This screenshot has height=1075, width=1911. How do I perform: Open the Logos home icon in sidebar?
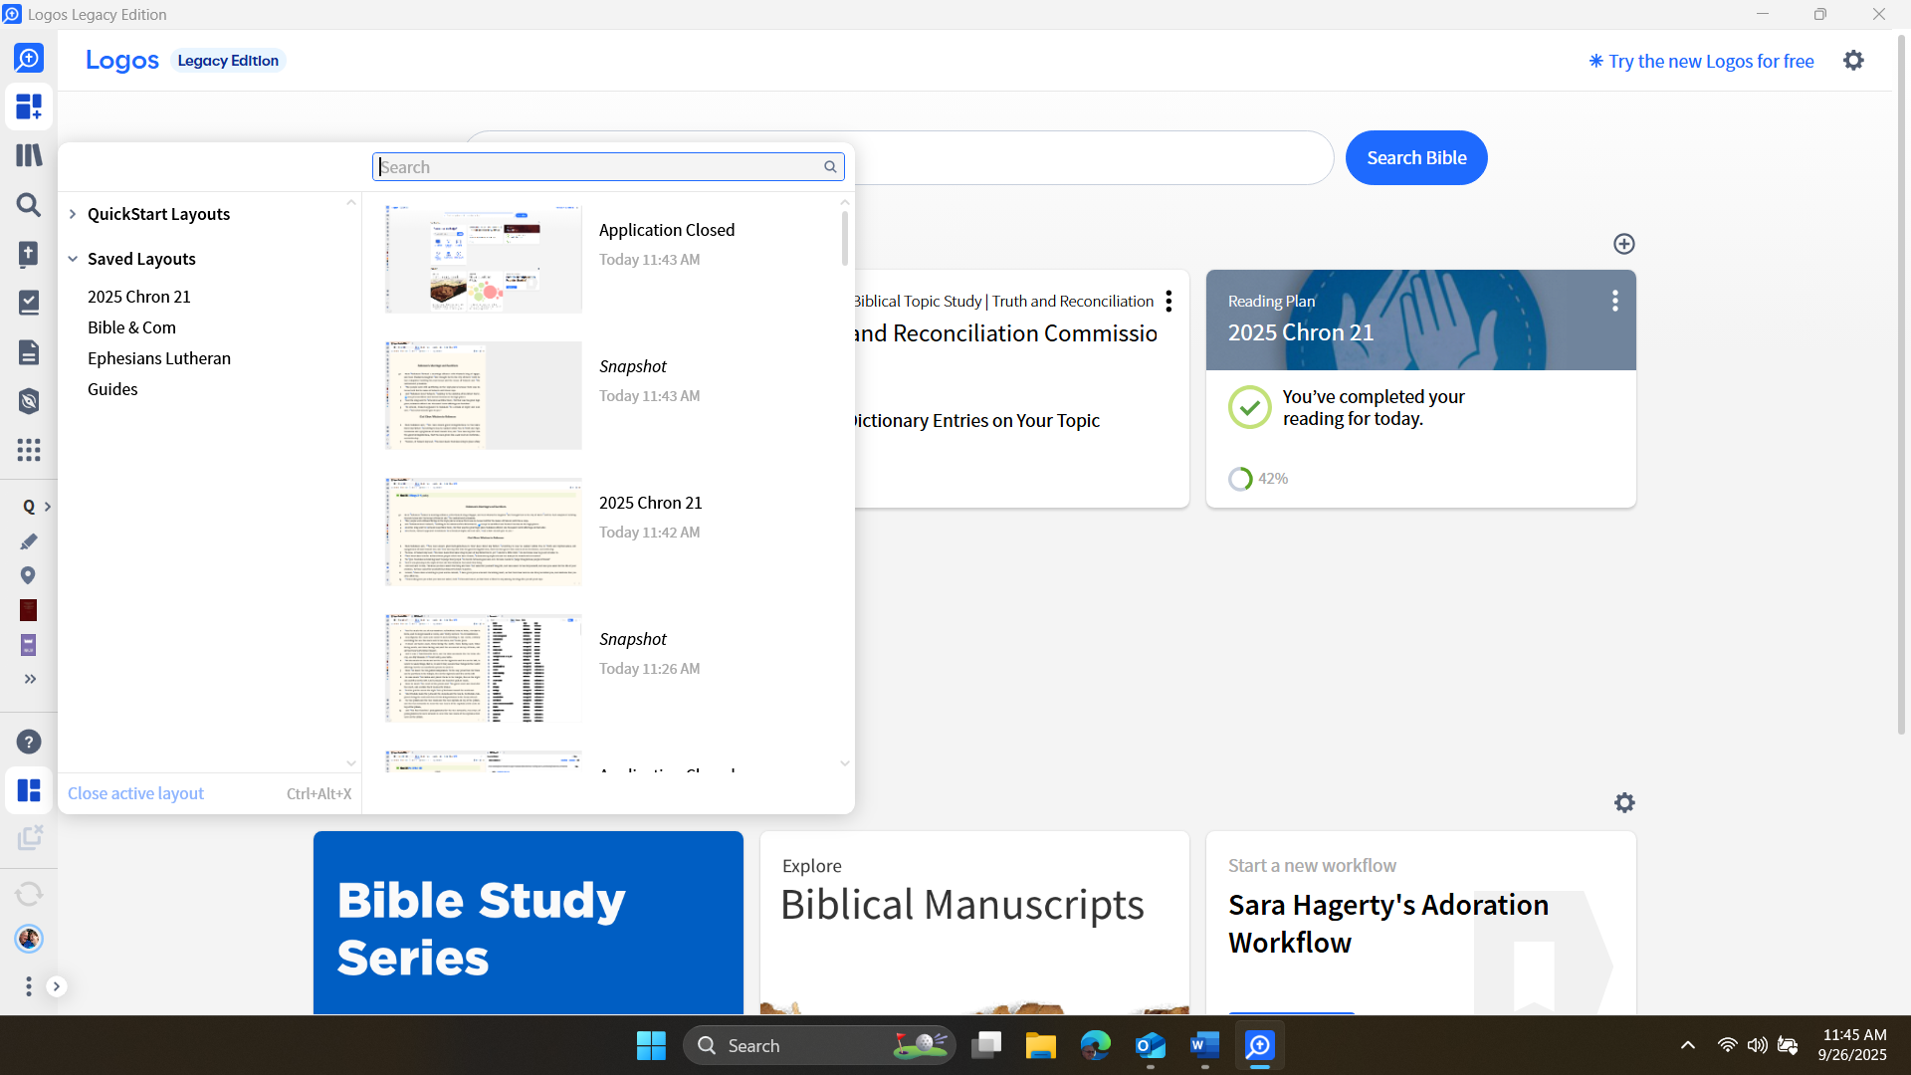click(29, 59)
